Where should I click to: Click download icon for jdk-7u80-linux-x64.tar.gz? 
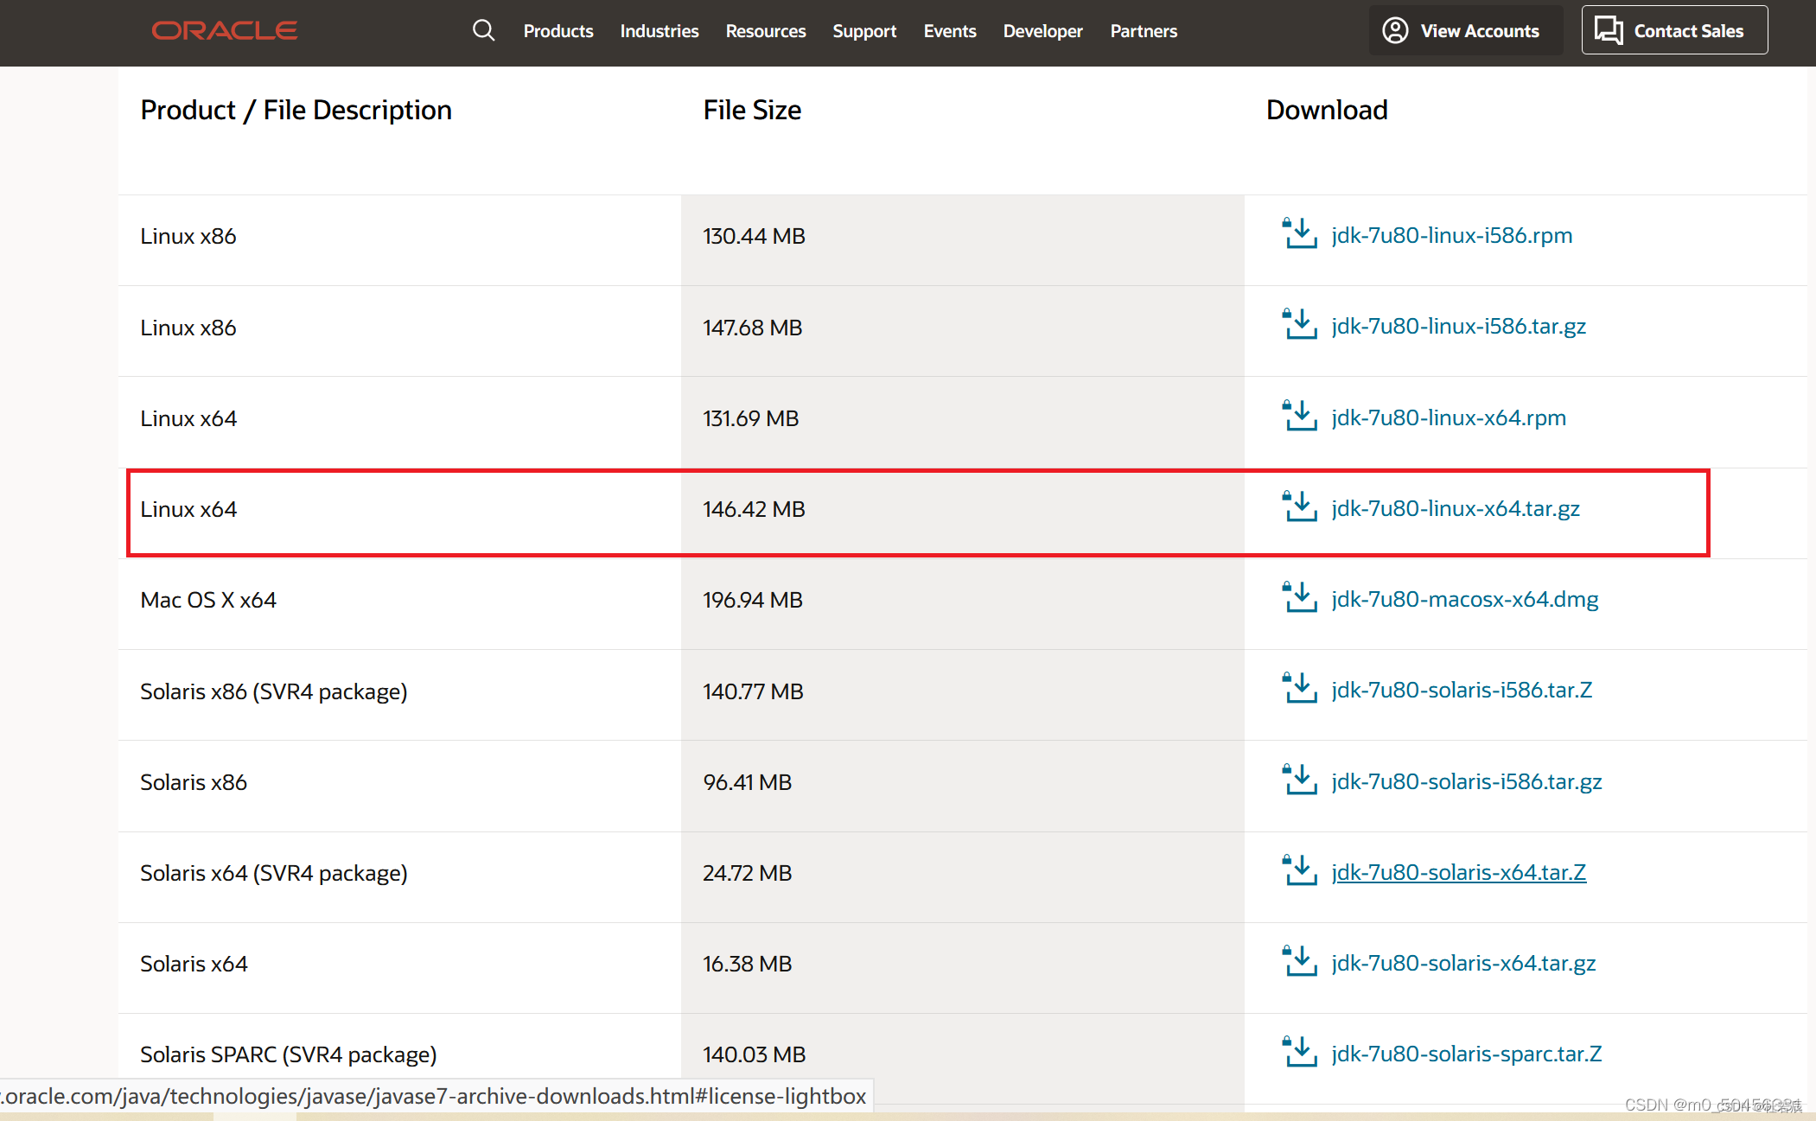(1299, 506)
